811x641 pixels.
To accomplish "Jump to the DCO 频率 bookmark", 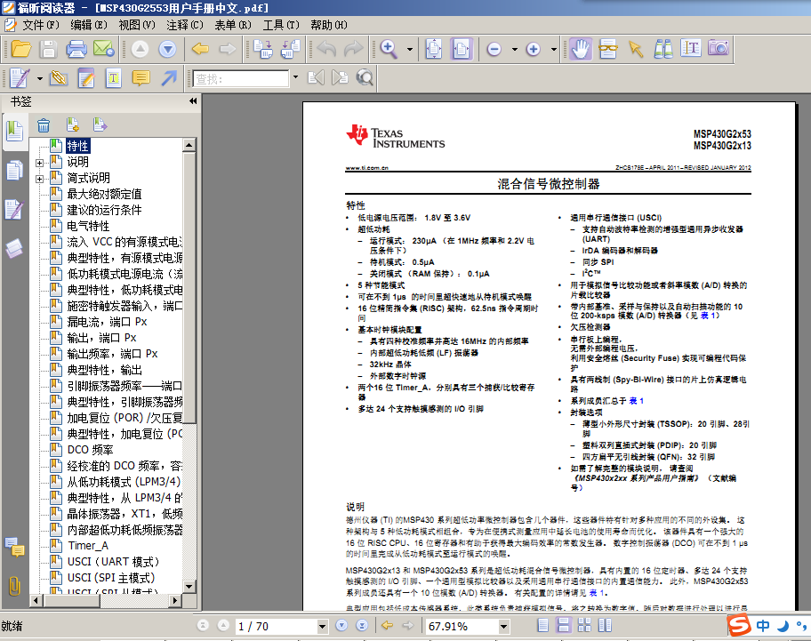I will [x=90, y=450].
